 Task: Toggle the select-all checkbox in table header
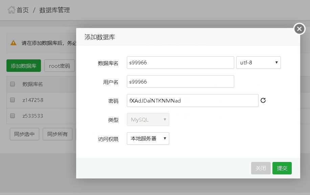pyautogui.click(x=13, y=84)
